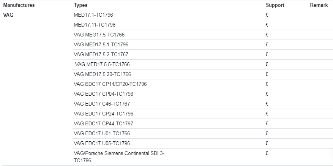Click the Support column header
The image size is (333, 166).
click(x=275, y=5)
